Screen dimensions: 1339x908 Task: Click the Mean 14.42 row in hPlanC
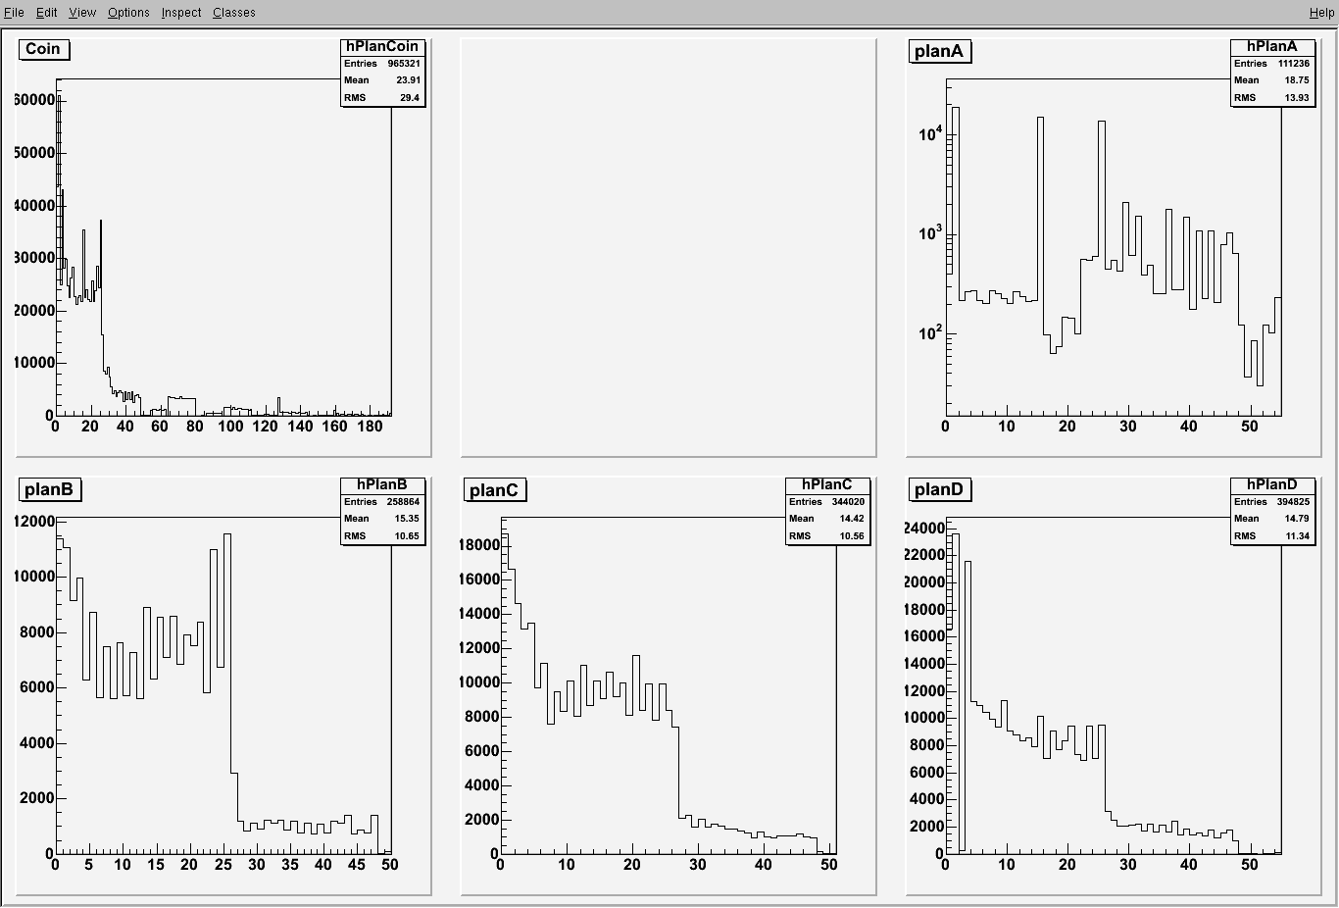click(x=827, y=519)
